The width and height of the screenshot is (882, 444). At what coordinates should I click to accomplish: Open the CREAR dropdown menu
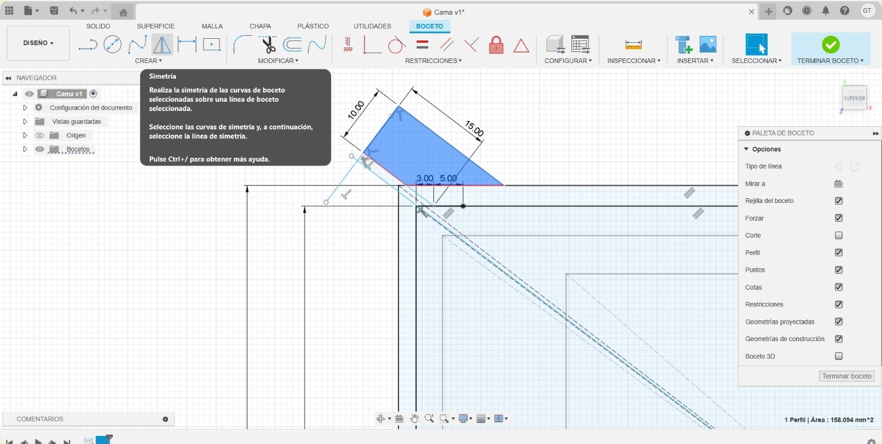(148, 61)
